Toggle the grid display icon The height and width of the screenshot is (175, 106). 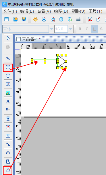pos(78,19)
